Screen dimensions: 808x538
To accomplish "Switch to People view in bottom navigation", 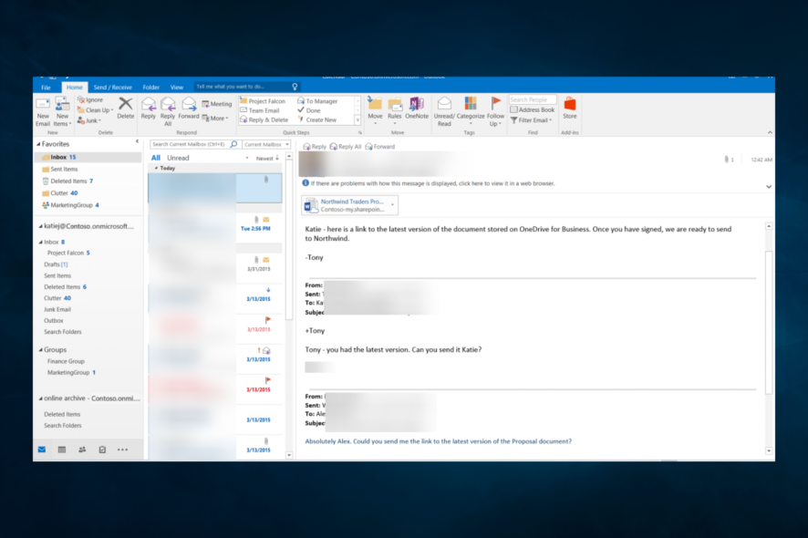I will (x=82, y=450).
